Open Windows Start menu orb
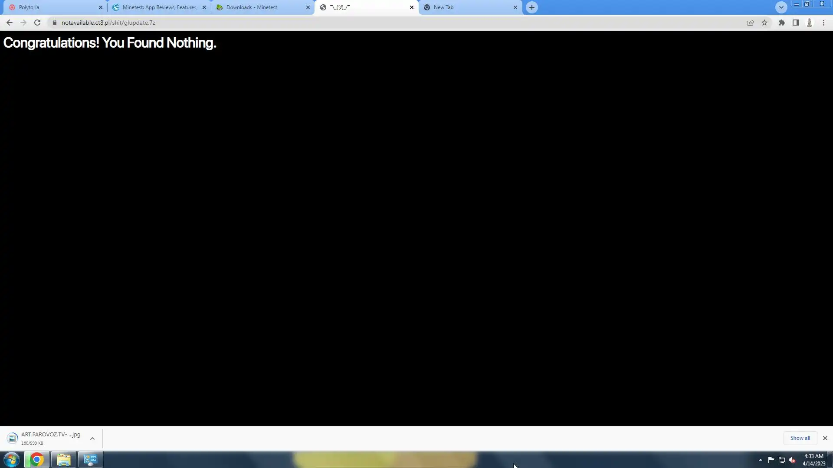This screenshot has height=468, width=833. point(12,459)
